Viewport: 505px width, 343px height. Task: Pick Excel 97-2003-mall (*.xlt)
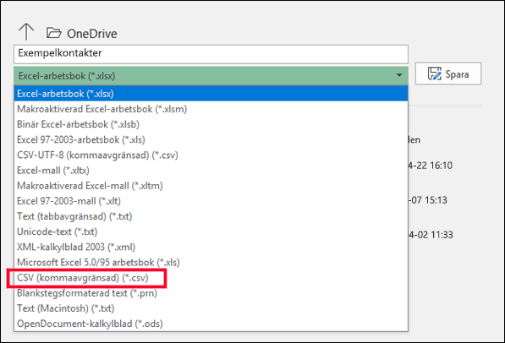click(211, 201)
